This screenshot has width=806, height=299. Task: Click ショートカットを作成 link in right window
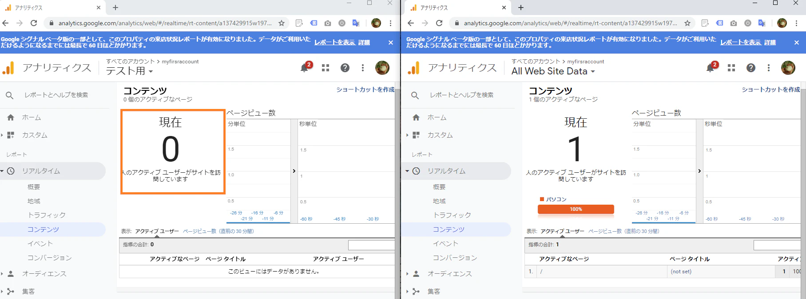pos(770,89)
